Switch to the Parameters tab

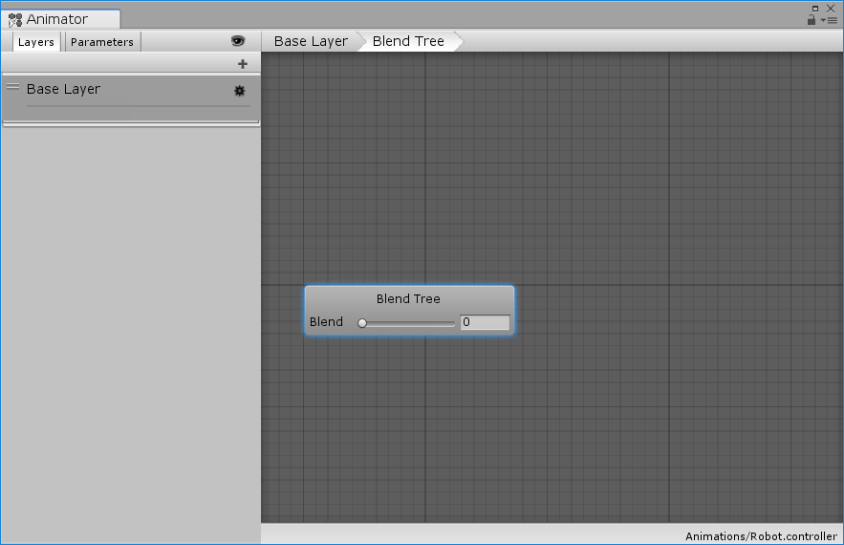102,42
